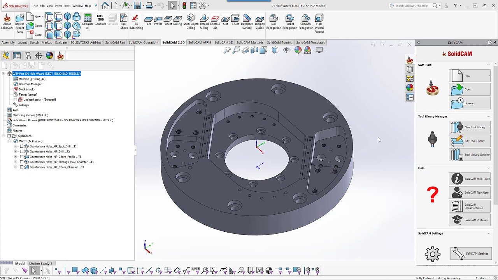Start Drill Recognition
Image resolution: width=498 pixels, height=280 pixels.
[274, 22]
